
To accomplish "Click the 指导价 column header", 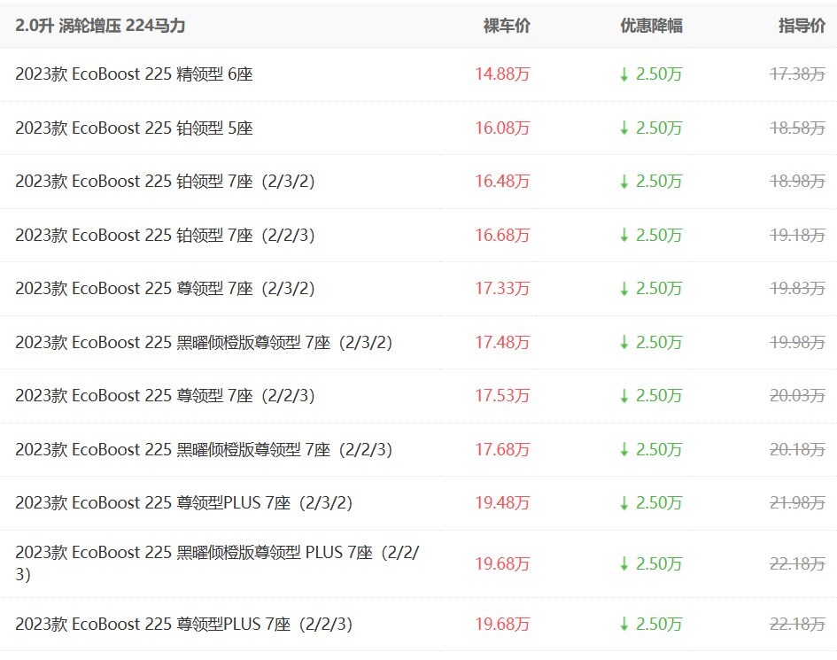I will 802,26.
